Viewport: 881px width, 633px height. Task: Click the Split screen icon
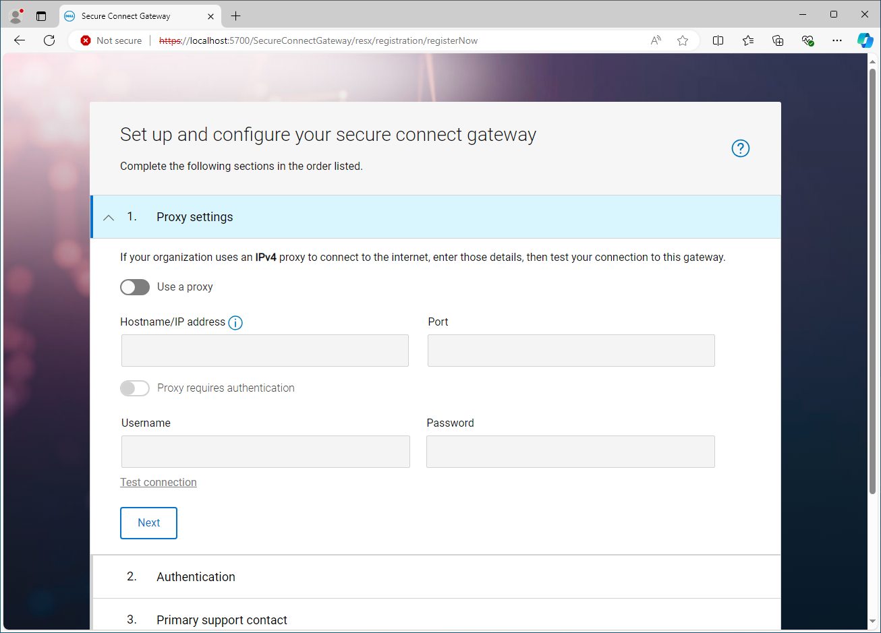718,40
